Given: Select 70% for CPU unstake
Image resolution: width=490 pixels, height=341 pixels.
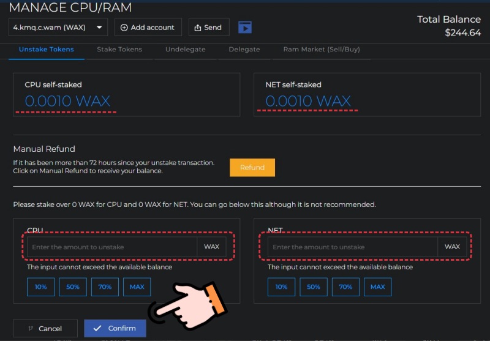Looking at the screenshot, I should (x=105, y=287).
